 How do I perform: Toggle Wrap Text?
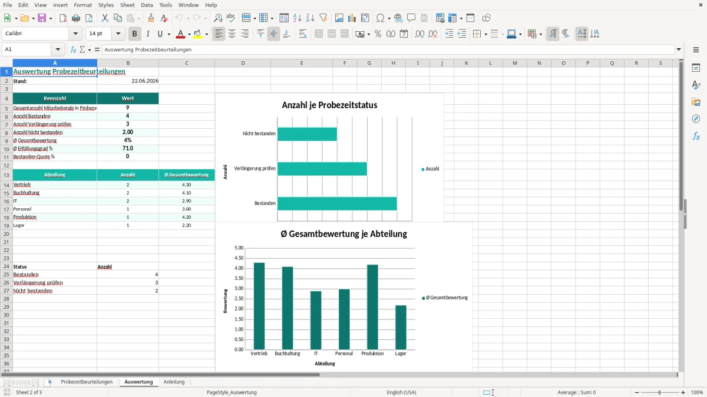[303, 34]
